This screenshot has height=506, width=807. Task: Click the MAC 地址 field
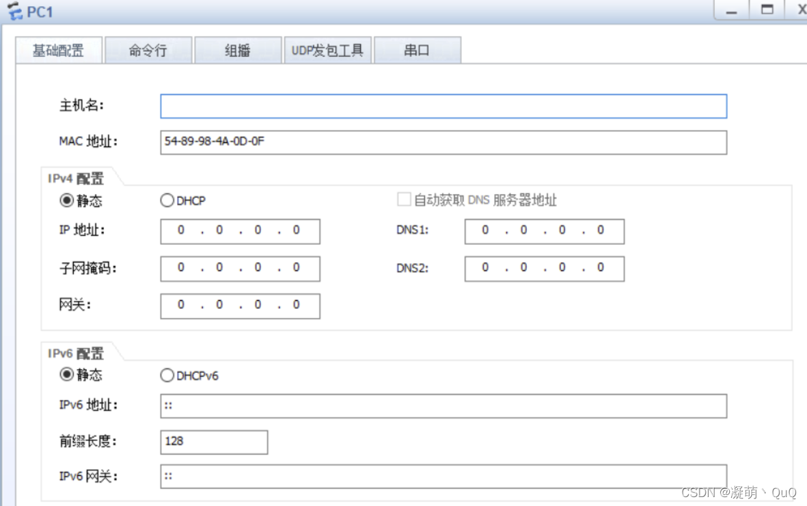(443, 142)
